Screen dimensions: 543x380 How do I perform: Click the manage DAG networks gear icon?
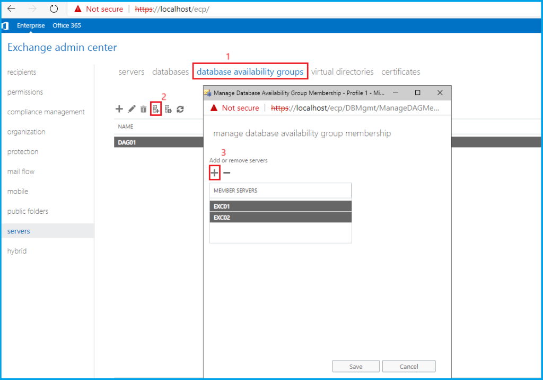(x=168, y=109)
